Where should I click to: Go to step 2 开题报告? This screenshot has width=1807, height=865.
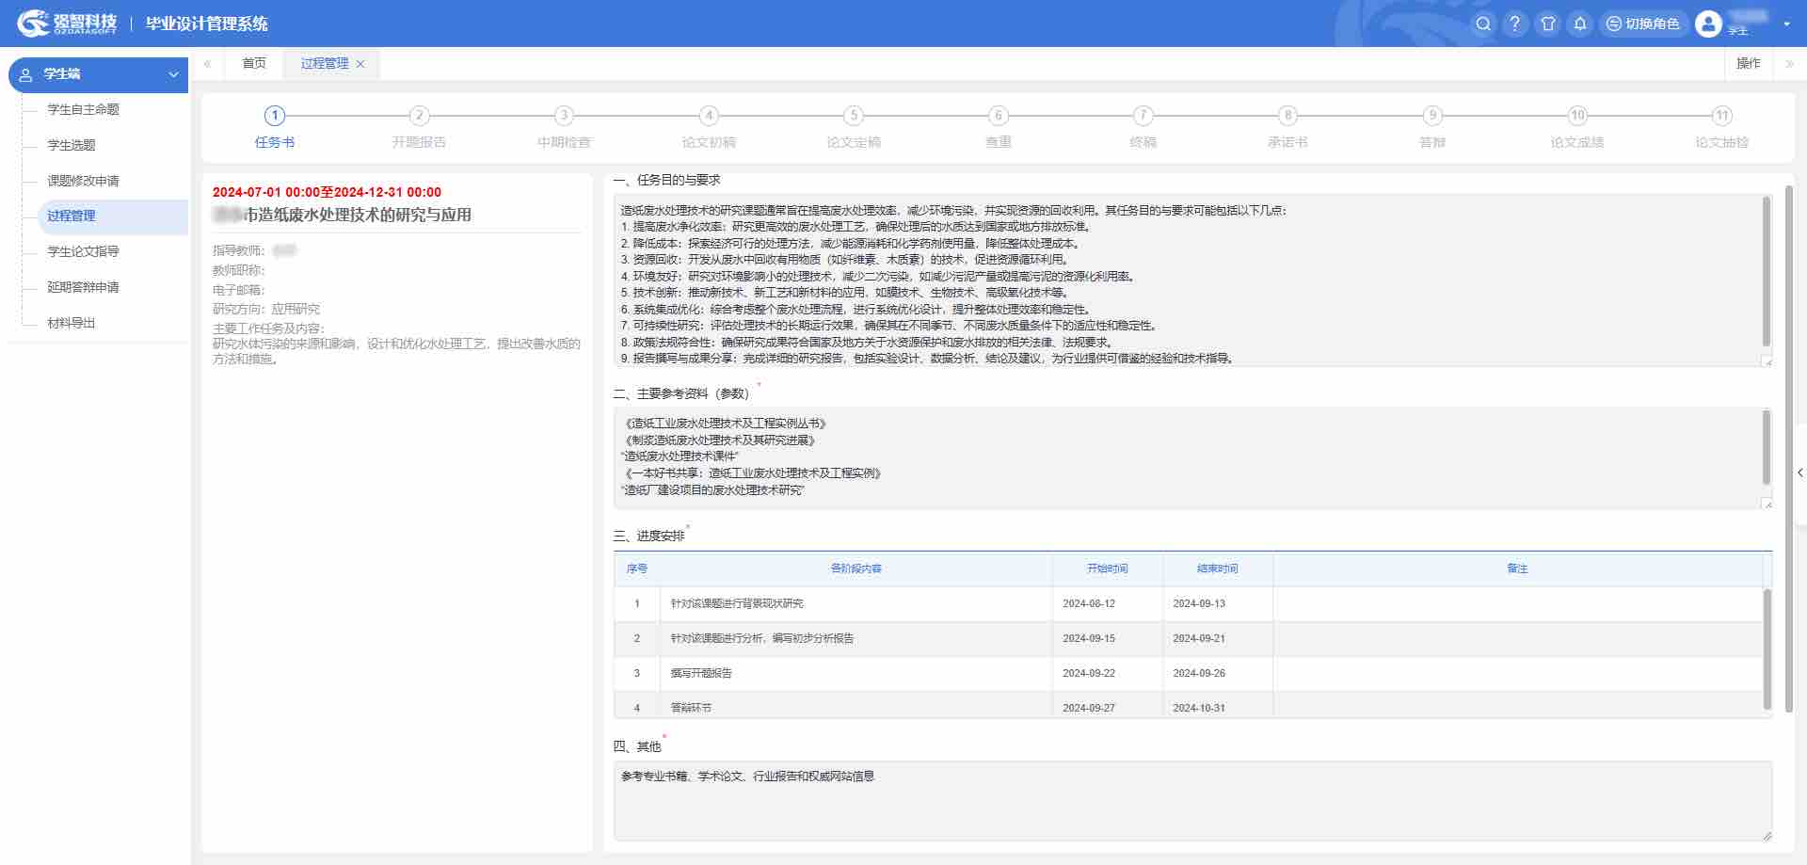(419, 116)
